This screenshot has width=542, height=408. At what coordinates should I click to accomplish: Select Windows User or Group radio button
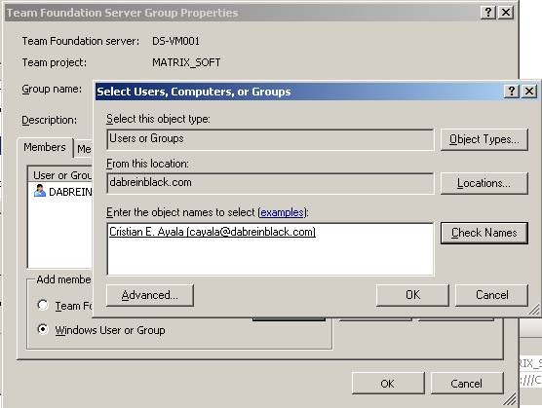tap(43, 329)
